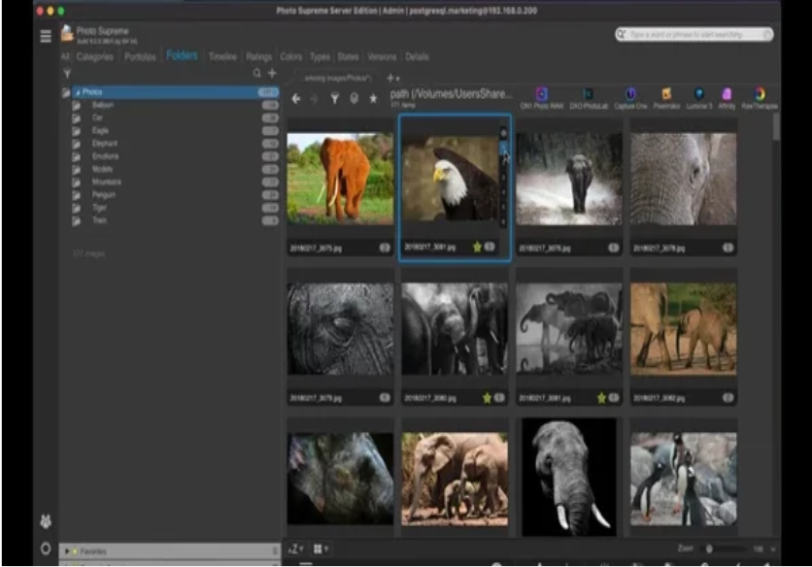Open the zoom value dropdown arrow

pos(773,549)
